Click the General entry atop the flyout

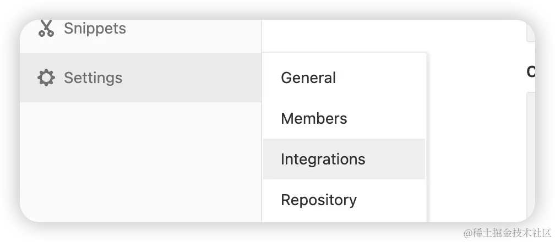[x=308, y=78]
